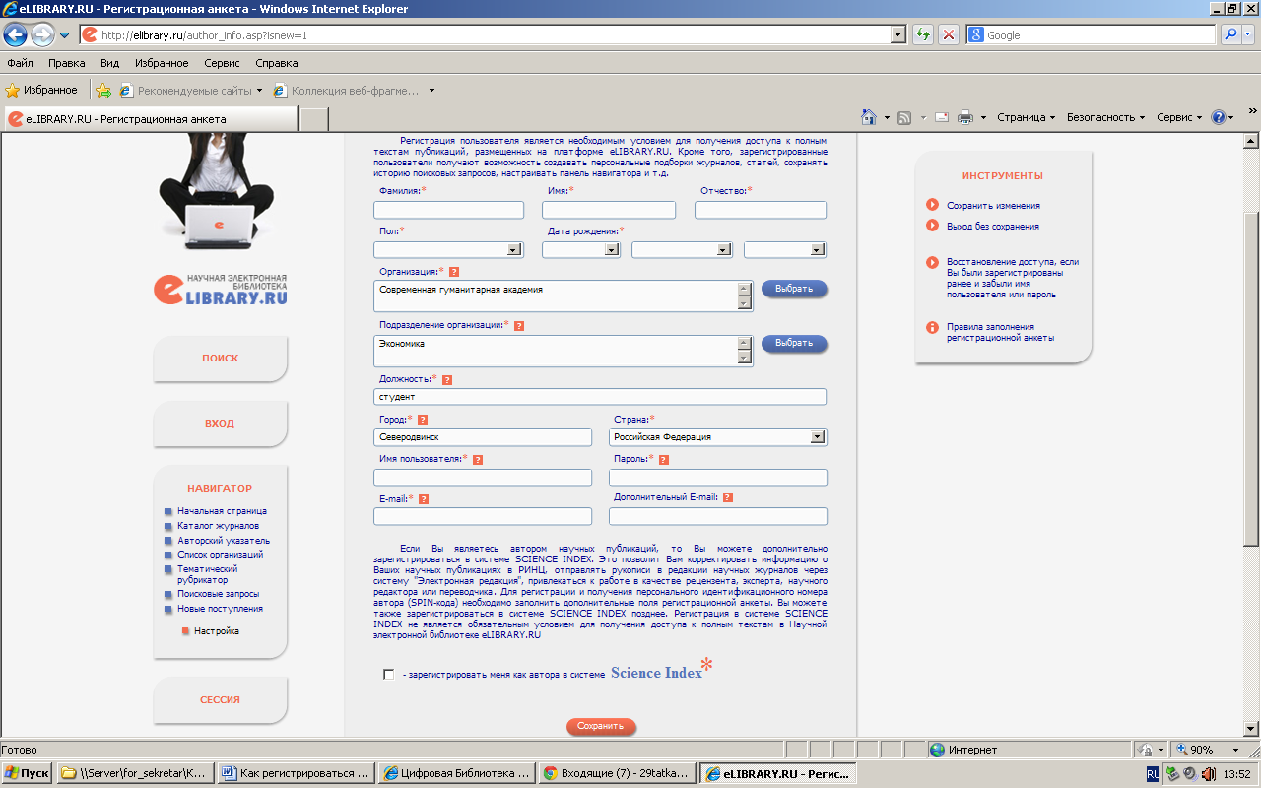Open 'Список организаций' navigator link
Viewport: 1261px width, 788px height.
221,555
